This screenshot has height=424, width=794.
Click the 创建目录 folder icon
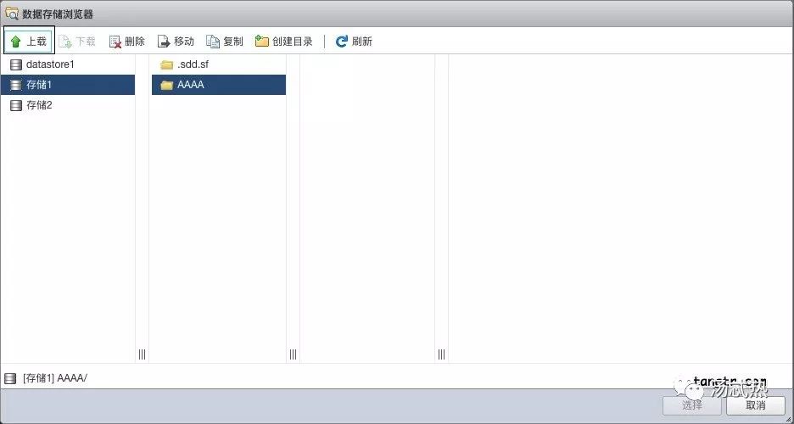[x=261, y=41]
